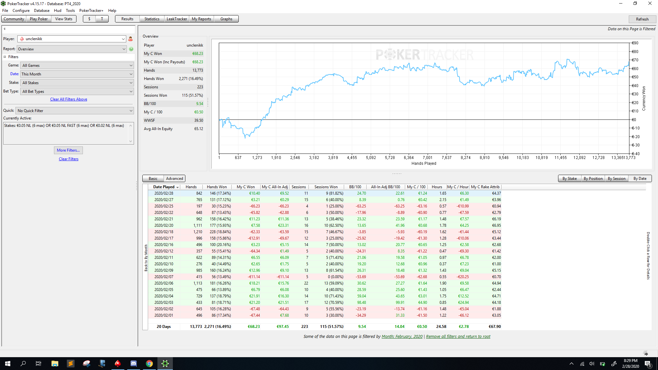Open PokerStars from the taskbar

[x=118, y=364]
